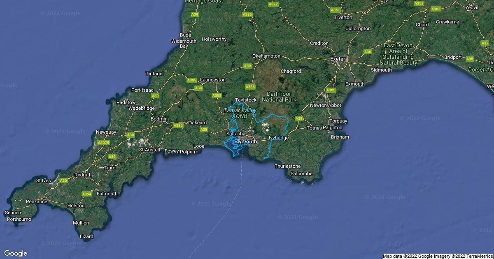Click the A395 road shield near Launceston

coord(192,80)
